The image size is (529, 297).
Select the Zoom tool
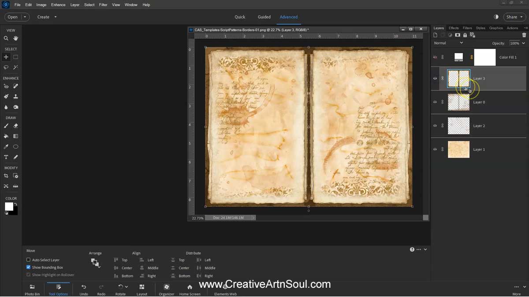(6, 38)
